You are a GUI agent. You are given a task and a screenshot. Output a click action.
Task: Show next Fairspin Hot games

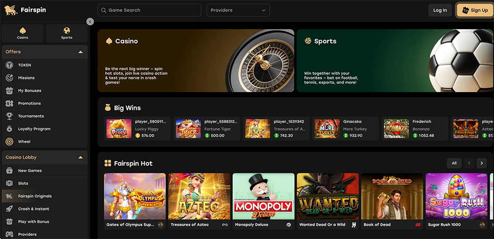click(482, 163)
